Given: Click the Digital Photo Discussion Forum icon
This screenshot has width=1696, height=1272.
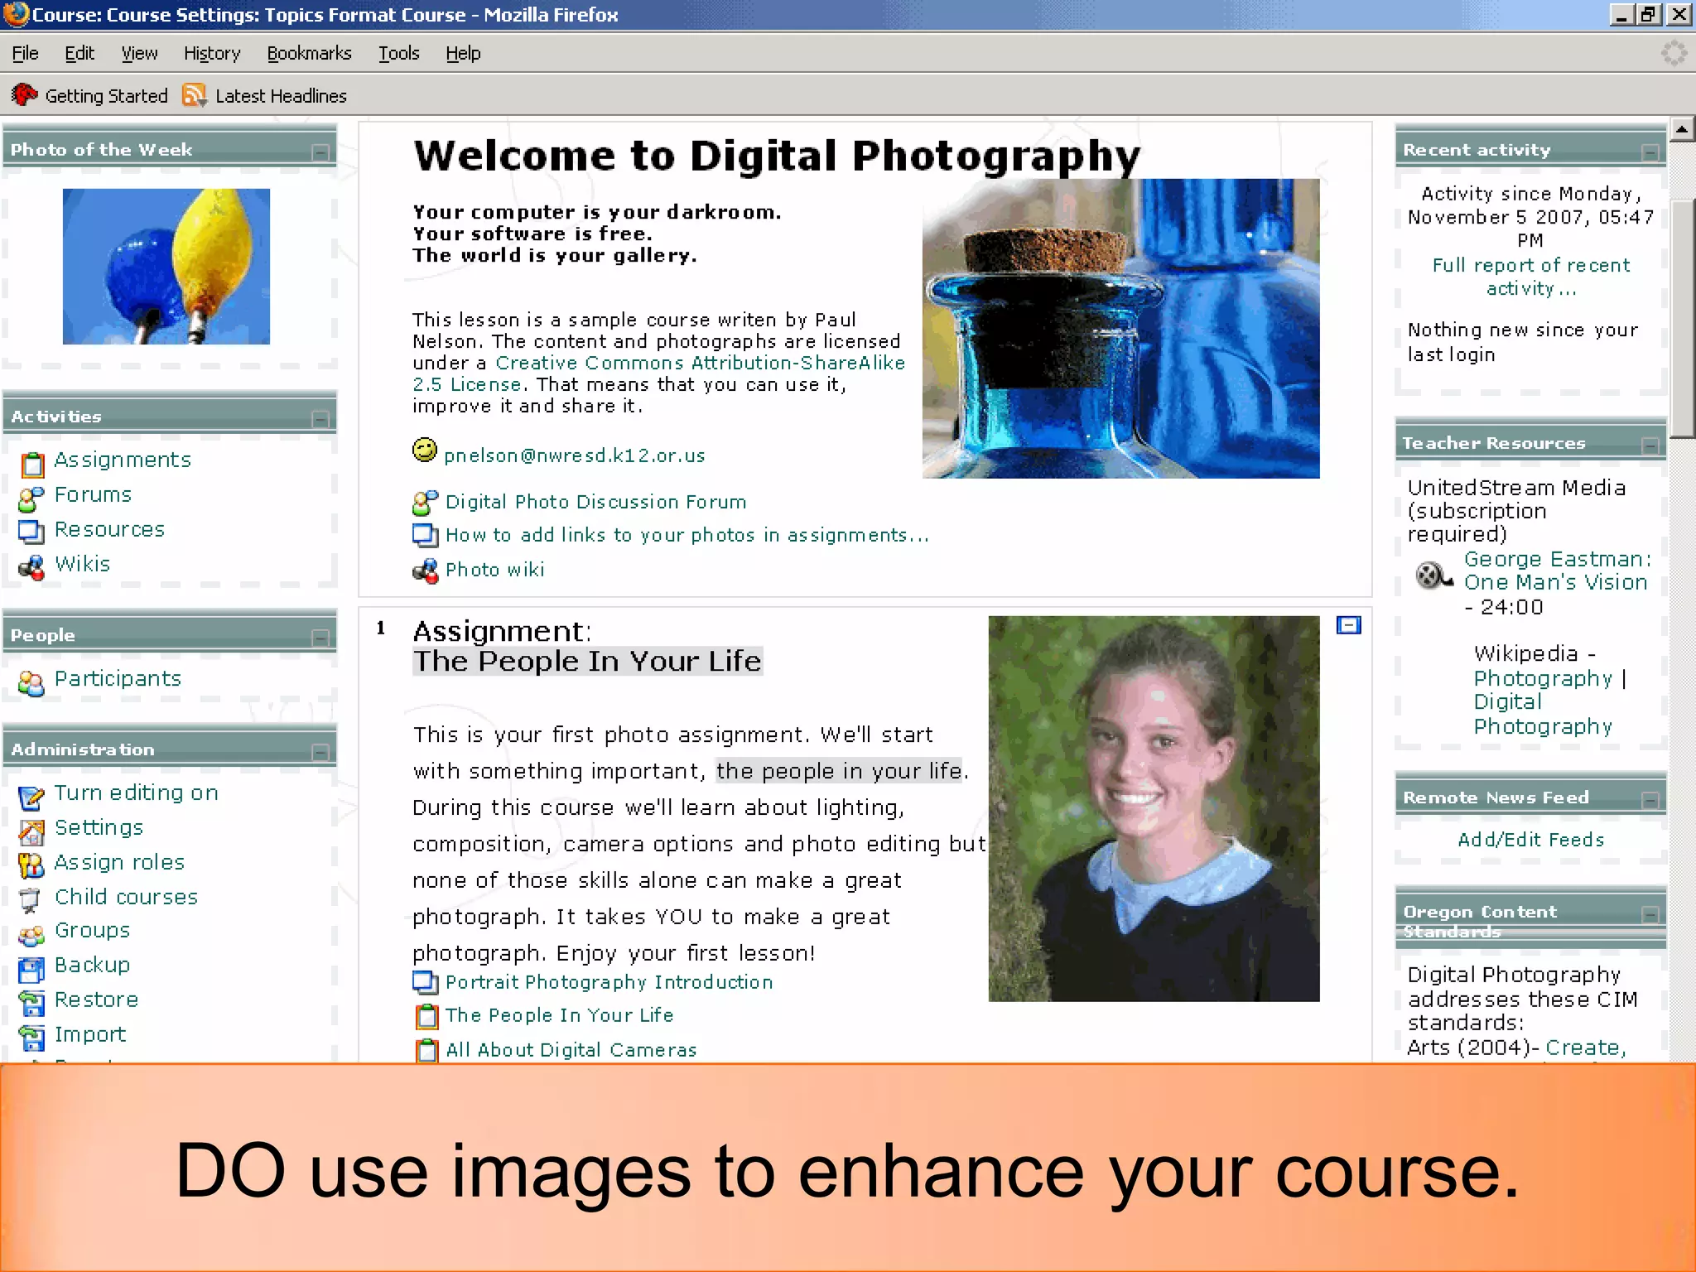Looking at the screenshot, I should [425, 503].
